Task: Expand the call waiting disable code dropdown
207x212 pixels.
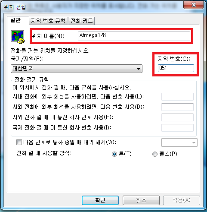Action: click(x=179, y=142)
